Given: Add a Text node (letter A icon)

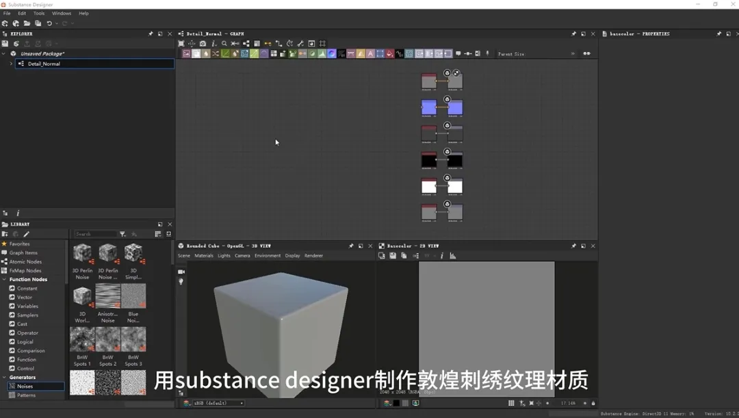Looking at the screenshot, I should 370,54.
